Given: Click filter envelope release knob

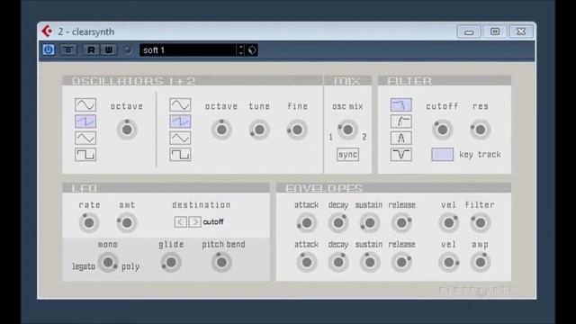Looking at the screenshot, I should pyautogui.click(x=401, y=222).
